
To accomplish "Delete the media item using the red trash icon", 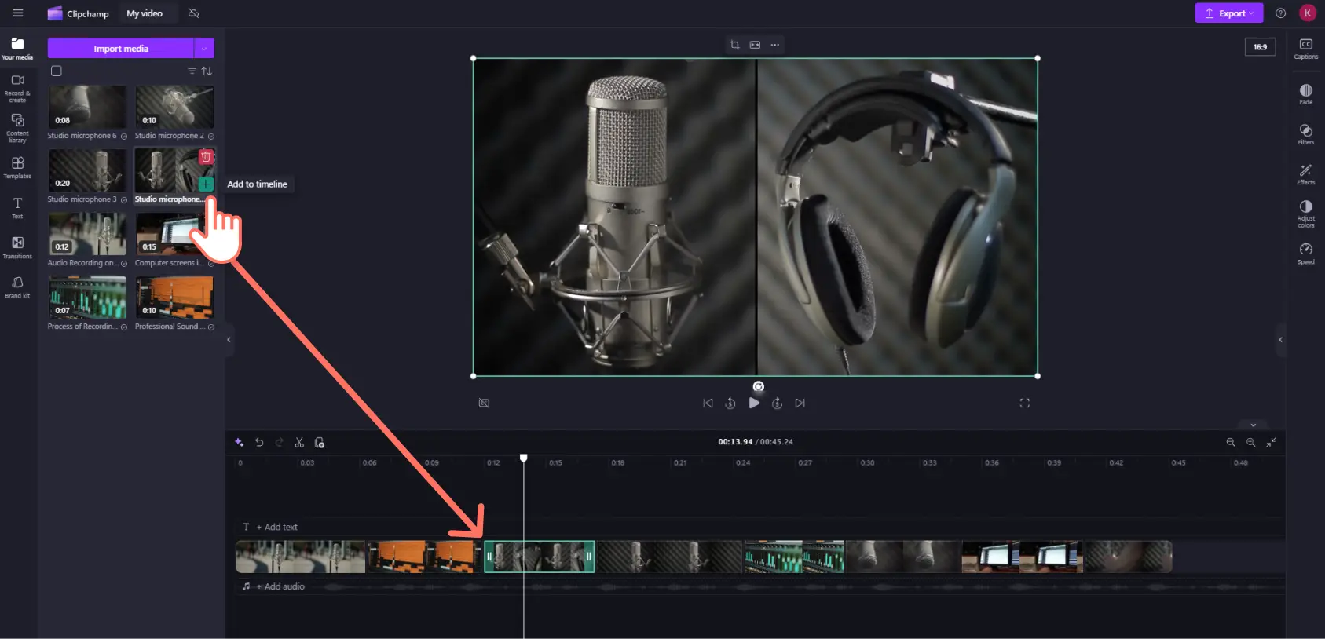I will coord(206,157).
